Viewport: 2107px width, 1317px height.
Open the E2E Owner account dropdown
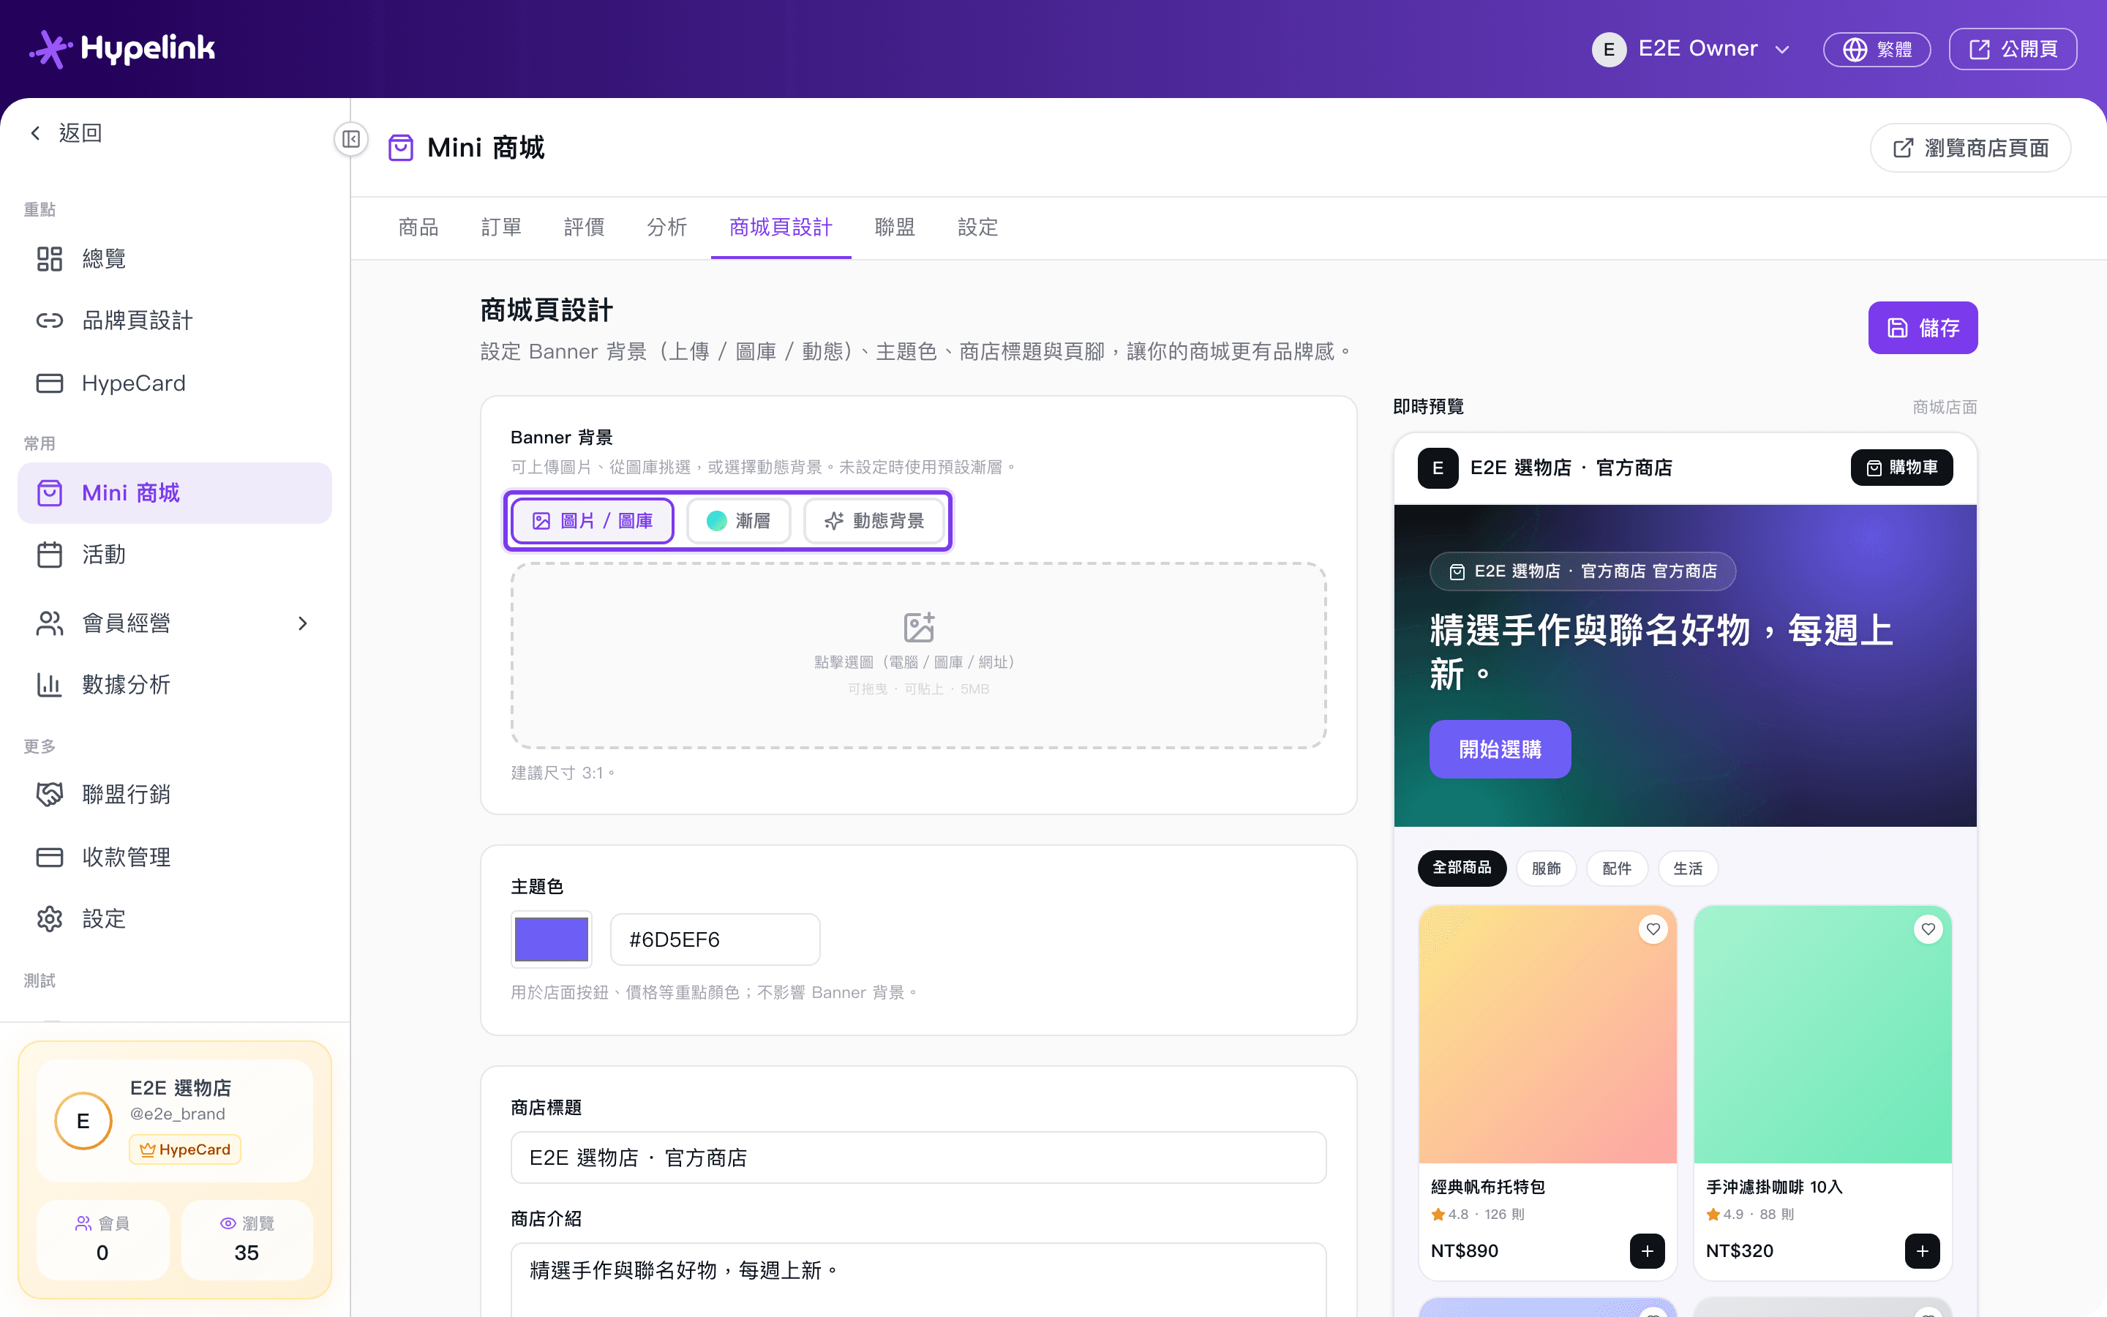point(1691,49)
